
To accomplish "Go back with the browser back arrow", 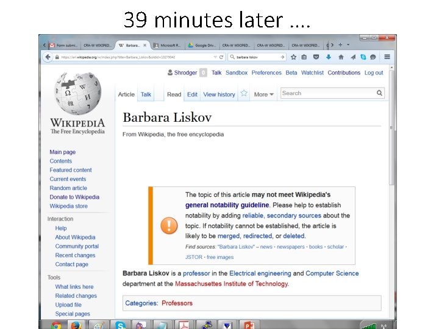I will (x=48, y=57).
